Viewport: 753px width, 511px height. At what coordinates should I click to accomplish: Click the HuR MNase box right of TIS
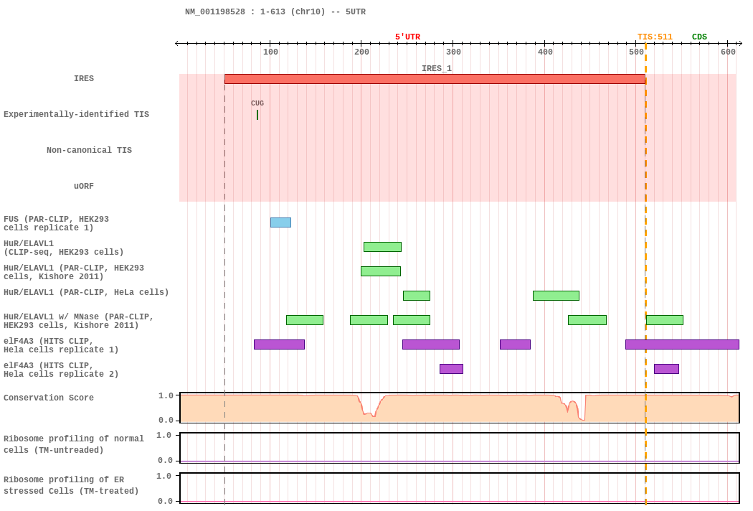coord(665,320)
